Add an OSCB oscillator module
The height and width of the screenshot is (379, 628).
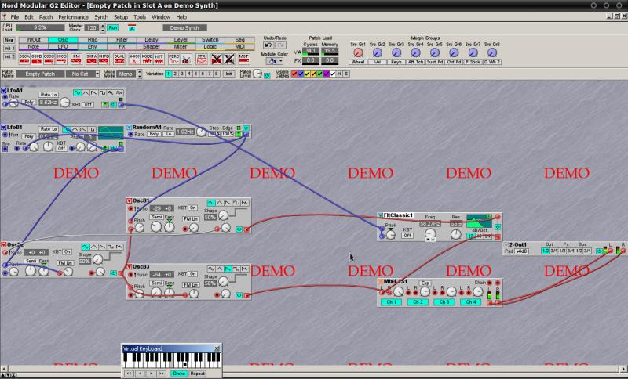36,59
